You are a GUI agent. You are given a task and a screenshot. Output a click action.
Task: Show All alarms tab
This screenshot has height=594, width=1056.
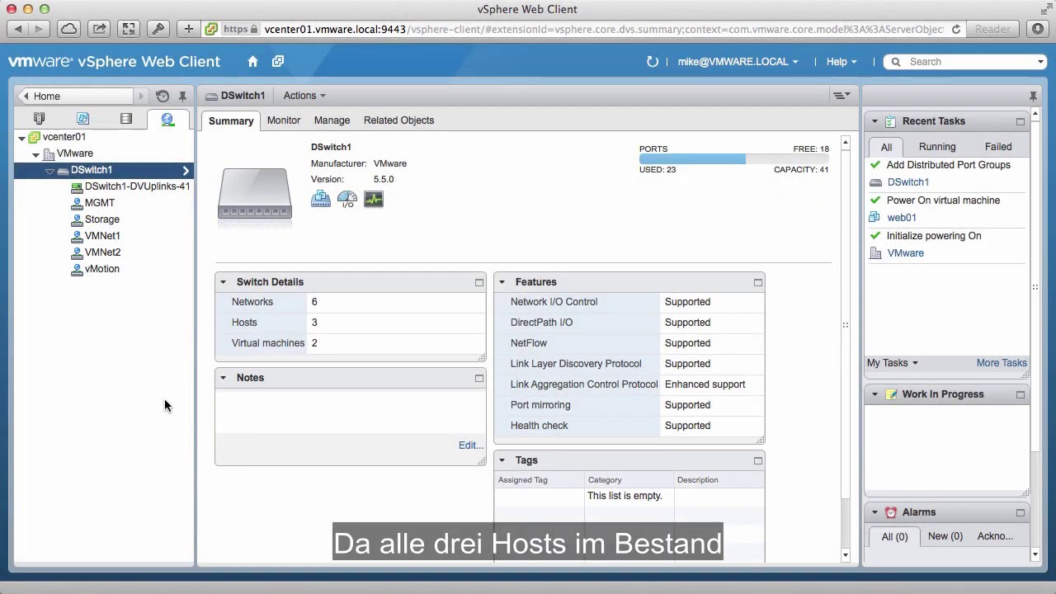pyautogui.click(x=894, y=536)
